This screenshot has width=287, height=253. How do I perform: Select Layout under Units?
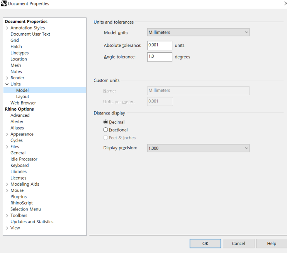pyautogui.click(x=22, y=97)
